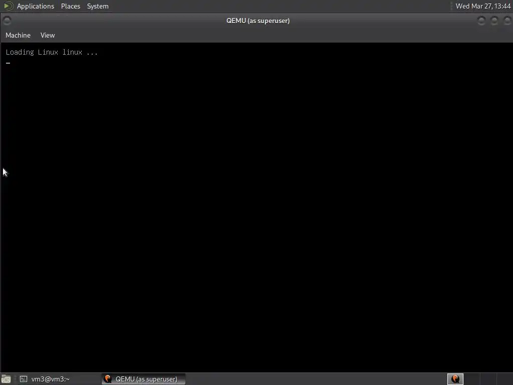Viewport: 513px width, 385px height.
Task: Open the System menu
Action: pos(98,6)
